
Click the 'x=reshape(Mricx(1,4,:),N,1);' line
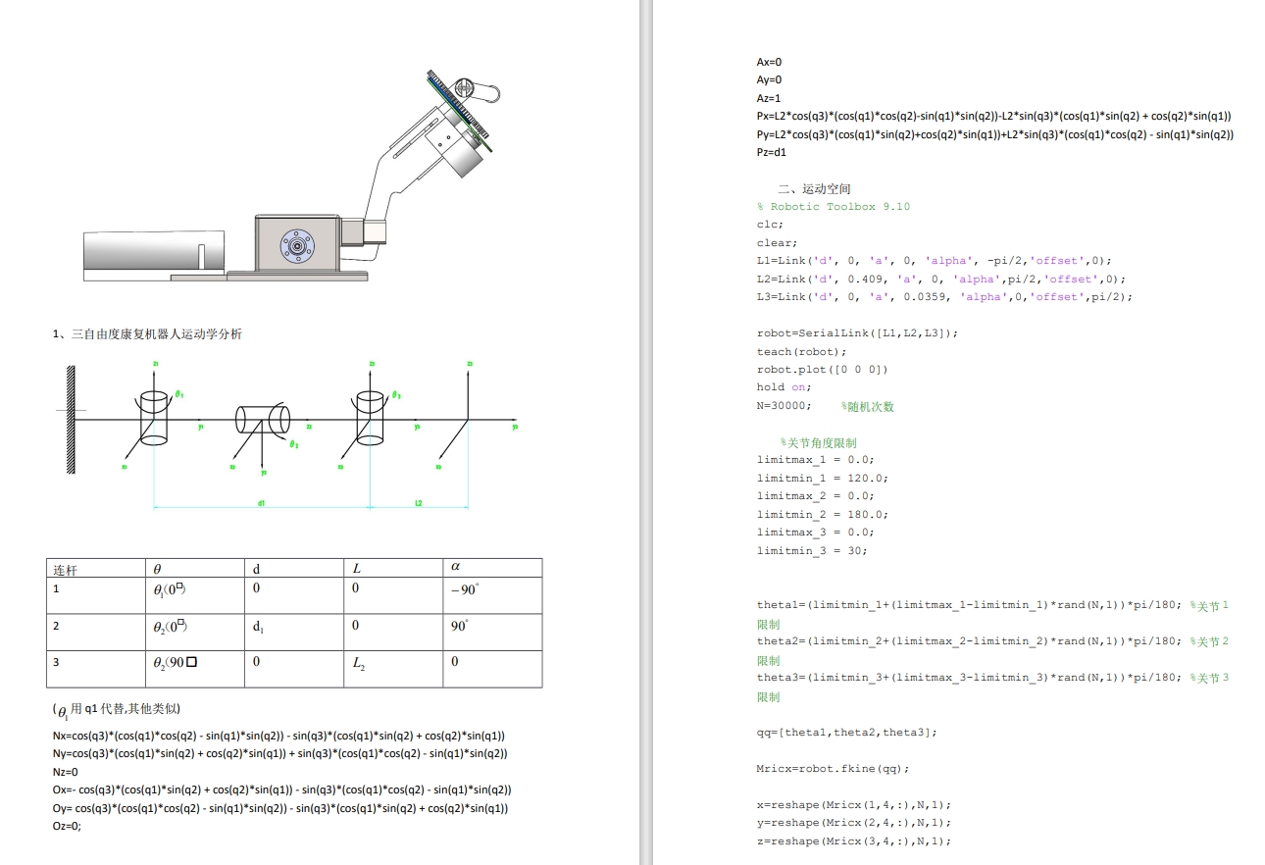(x=853, y=804)
